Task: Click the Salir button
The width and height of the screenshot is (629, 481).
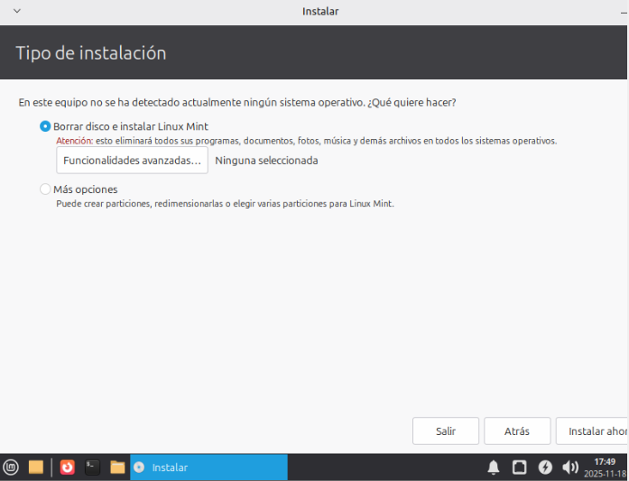Action: pyautogui.click(x=446, y=430)
